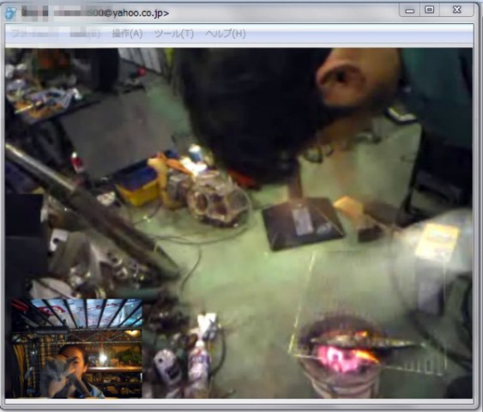The height and width of the screenshot is (412, 483).
Task: Open the blurred (E) edit menu
Action: pos(85,33)
